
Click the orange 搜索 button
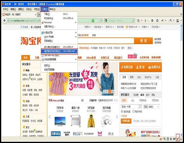pos(143,41)
